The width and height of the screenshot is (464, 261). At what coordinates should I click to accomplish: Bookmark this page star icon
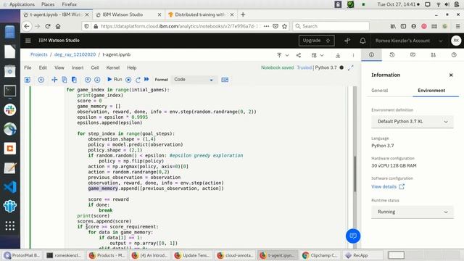[x=285, y=26]
